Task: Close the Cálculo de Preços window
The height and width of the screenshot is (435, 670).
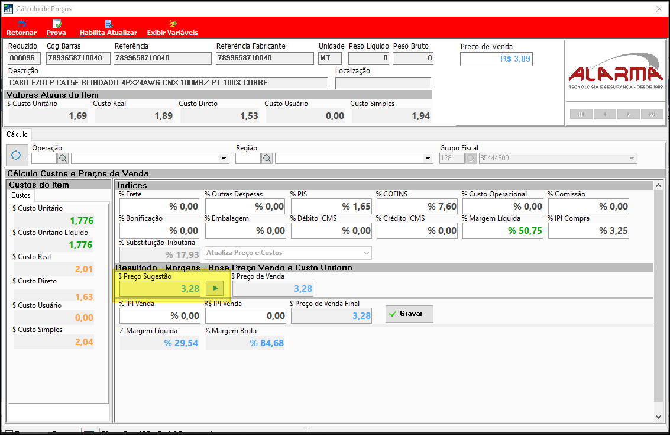Action: (x=659, y=8)
